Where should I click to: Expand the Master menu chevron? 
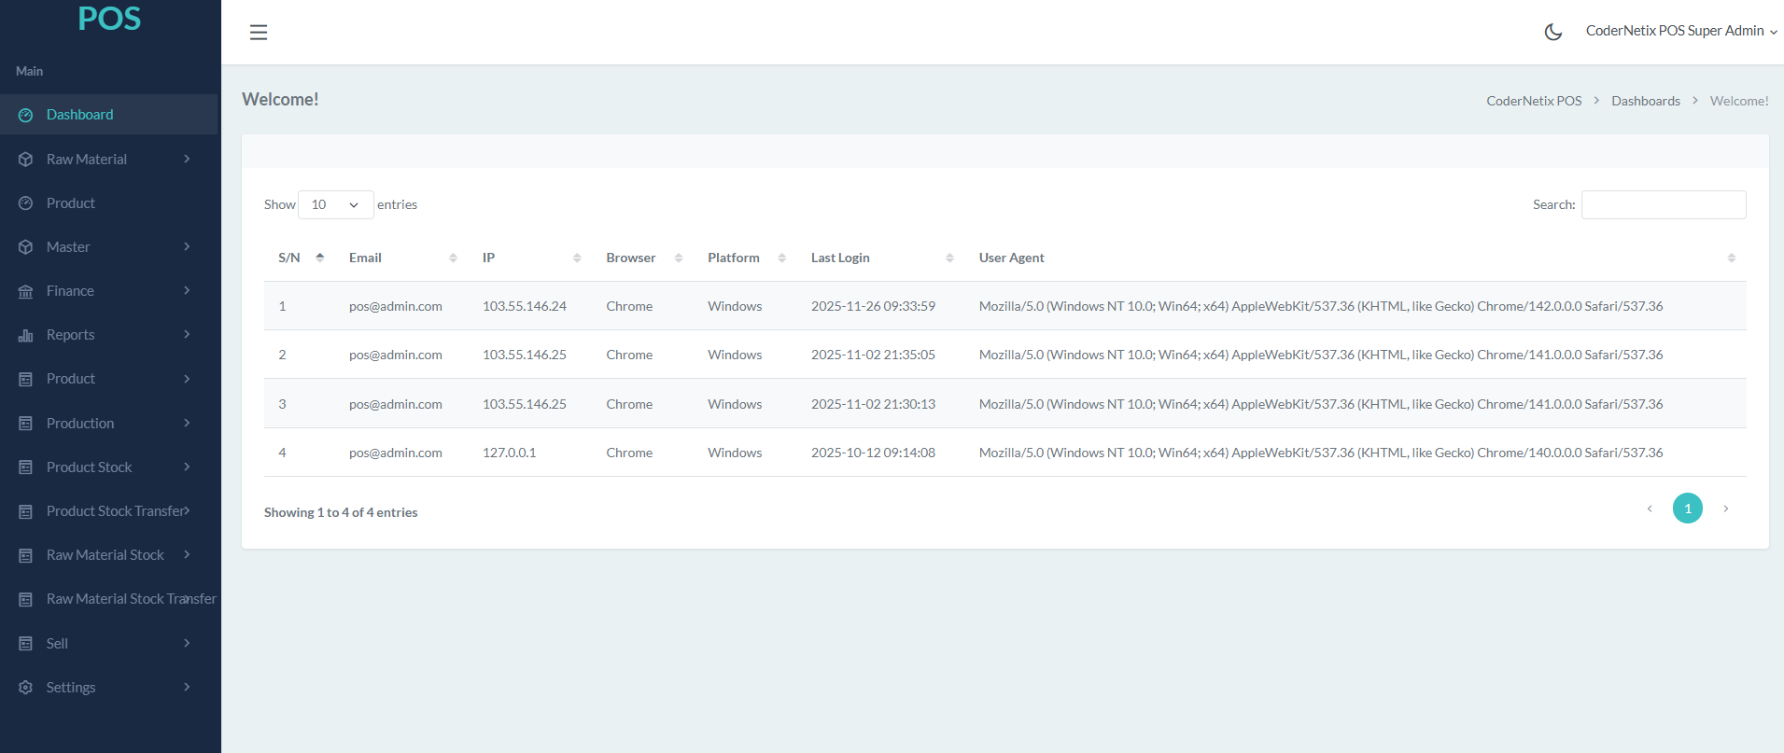tap(187, 247)
